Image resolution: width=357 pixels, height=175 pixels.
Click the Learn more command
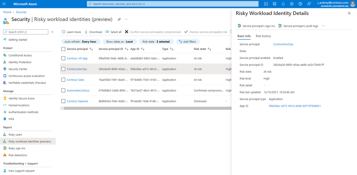click(x=71, y=32)
